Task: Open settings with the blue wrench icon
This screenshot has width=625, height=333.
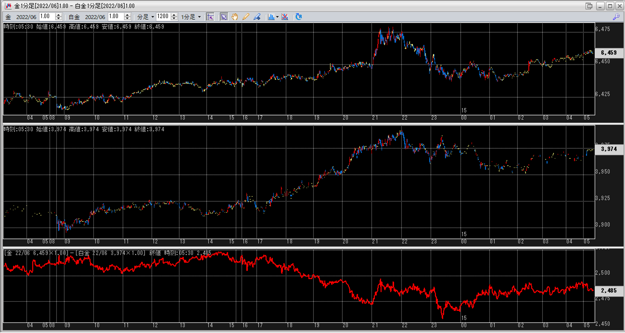Action: click(x=616, y=17)
